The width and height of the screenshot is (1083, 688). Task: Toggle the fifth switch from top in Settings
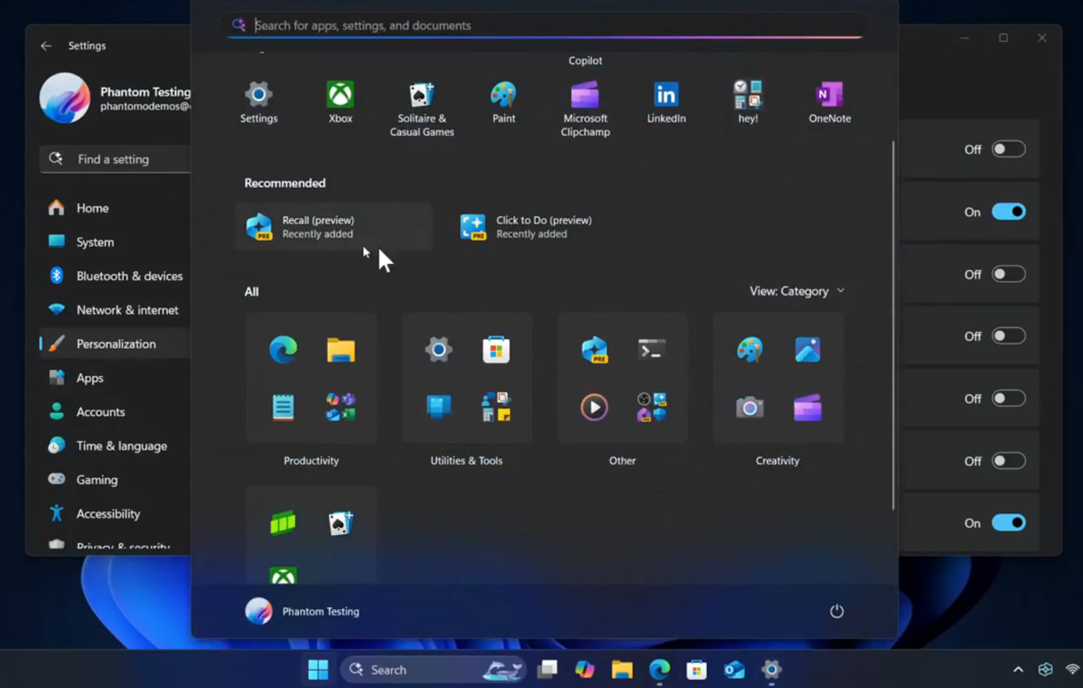(1009, 399)
